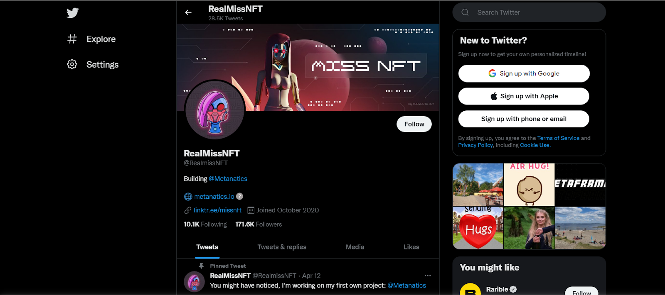Go back with the left arrow

coord(188,12)
